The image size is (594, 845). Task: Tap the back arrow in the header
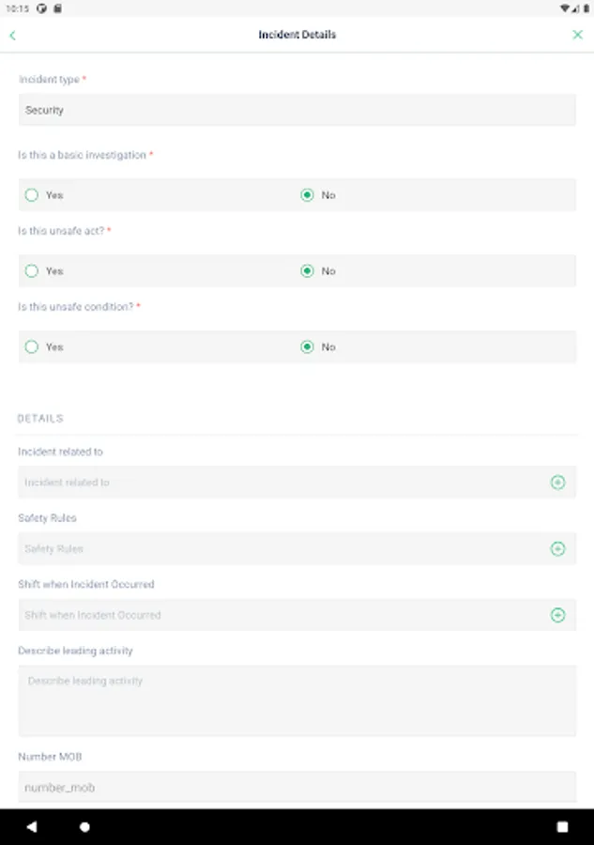[13, 35]
